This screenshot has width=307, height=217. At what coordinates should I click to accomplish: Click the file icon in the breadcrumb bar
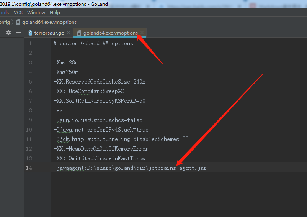coord(18,22)
